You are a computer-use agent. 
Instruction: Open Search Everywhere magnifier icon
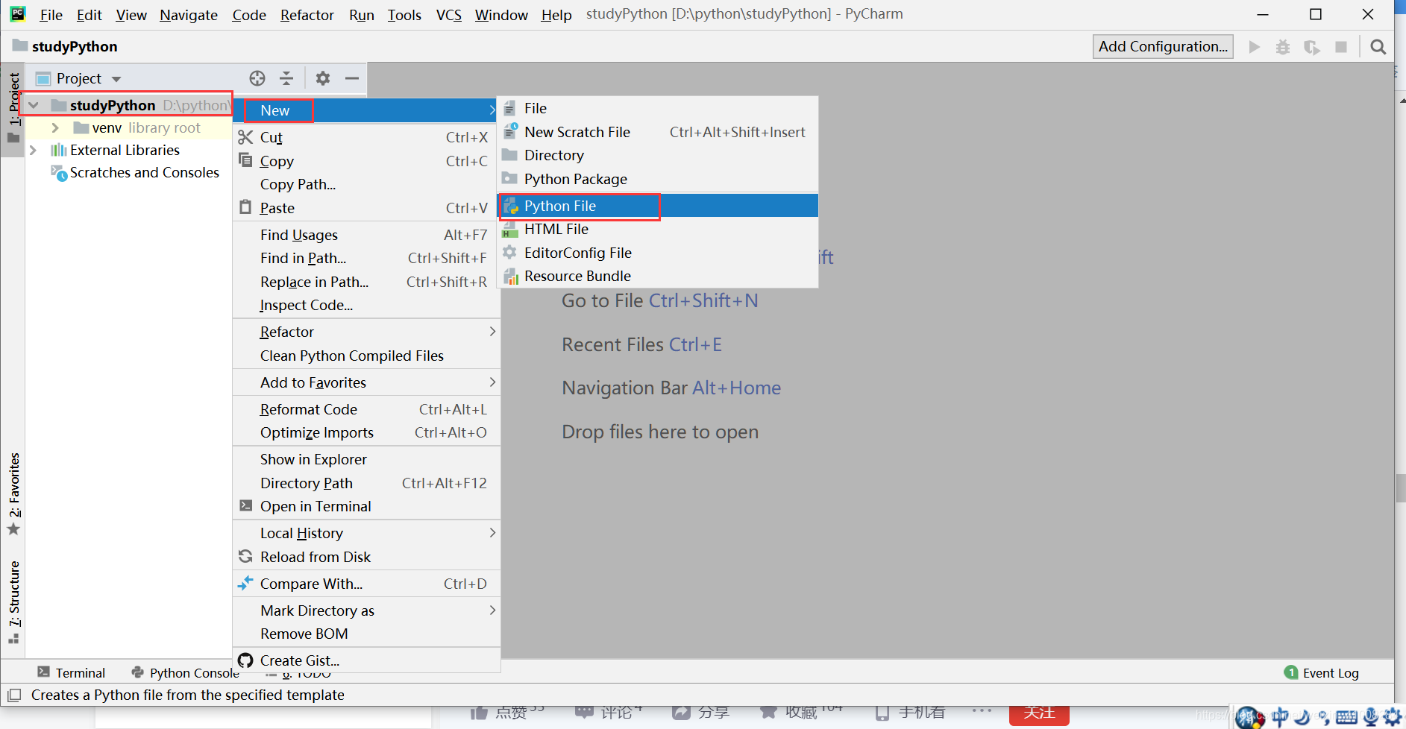click(1378, 47)
